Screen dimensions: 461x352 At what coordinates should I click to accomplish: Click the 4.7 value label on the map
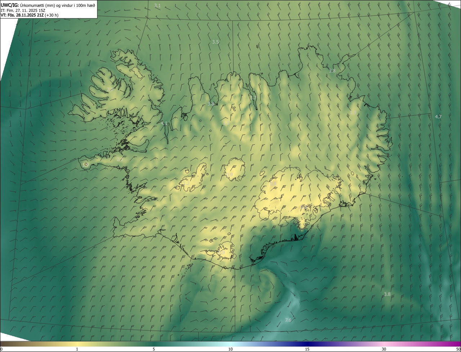(x=438, y=117)
